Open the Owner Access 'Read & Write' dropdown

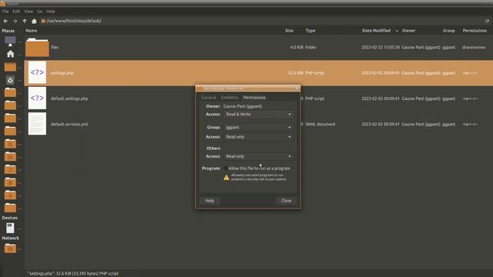pyautogui.click(x=259, y=115)
